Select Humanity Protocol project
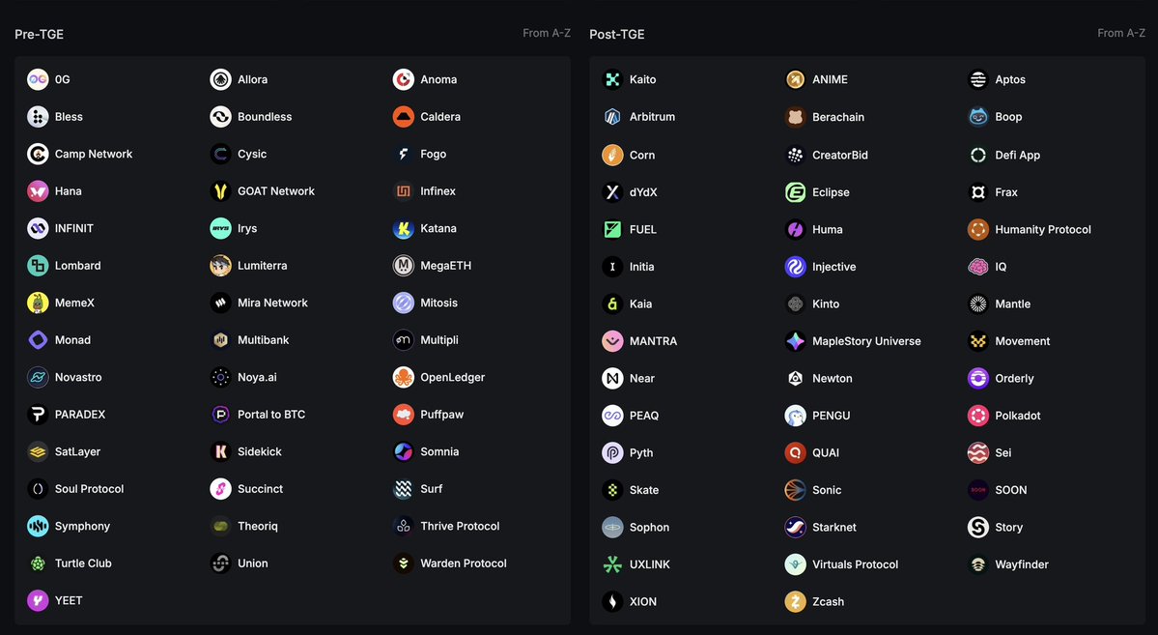The width and height of the screenshot is (1158, 635). [x=1043, y=230]
